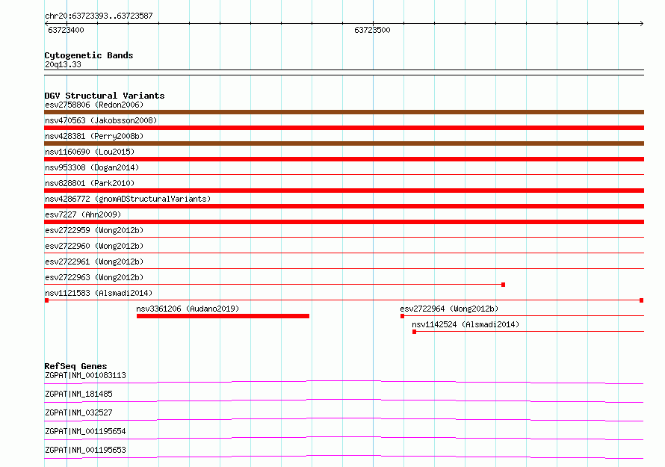Click the nsv1160690 (Lou2015) label
This screenshot has height=467, width=665.
90,152
